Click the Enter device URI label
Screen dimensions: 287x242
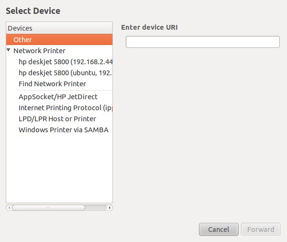click(x=149, y=27)
